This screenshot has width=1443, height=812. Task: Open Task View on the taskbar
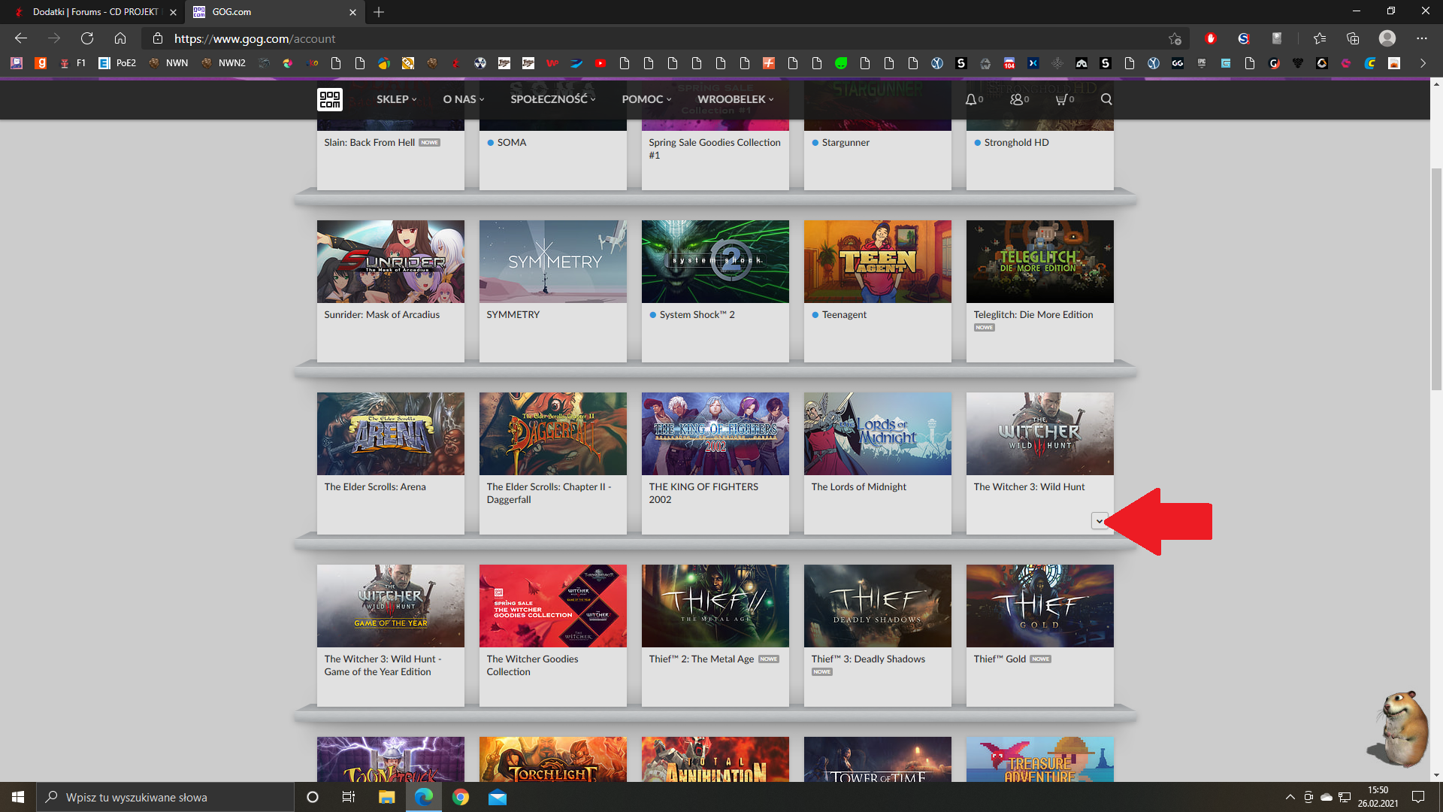pyautogui.click(x=349, y=797)
